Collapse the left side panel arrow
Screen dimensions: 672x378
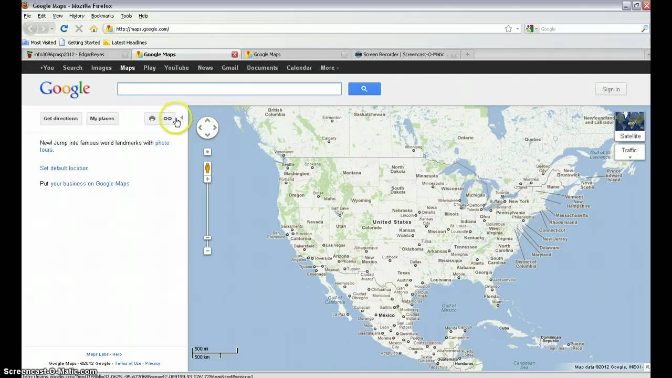point(182,118)
